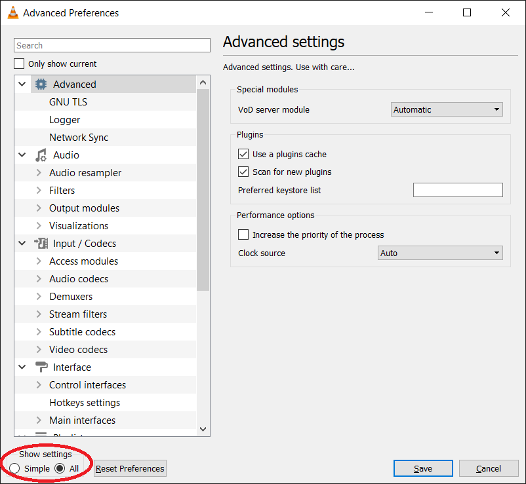The height and width of the screenshot is (484, 526).
Task: Click the tree scrollbar up arrow
Action: point(203,83)
